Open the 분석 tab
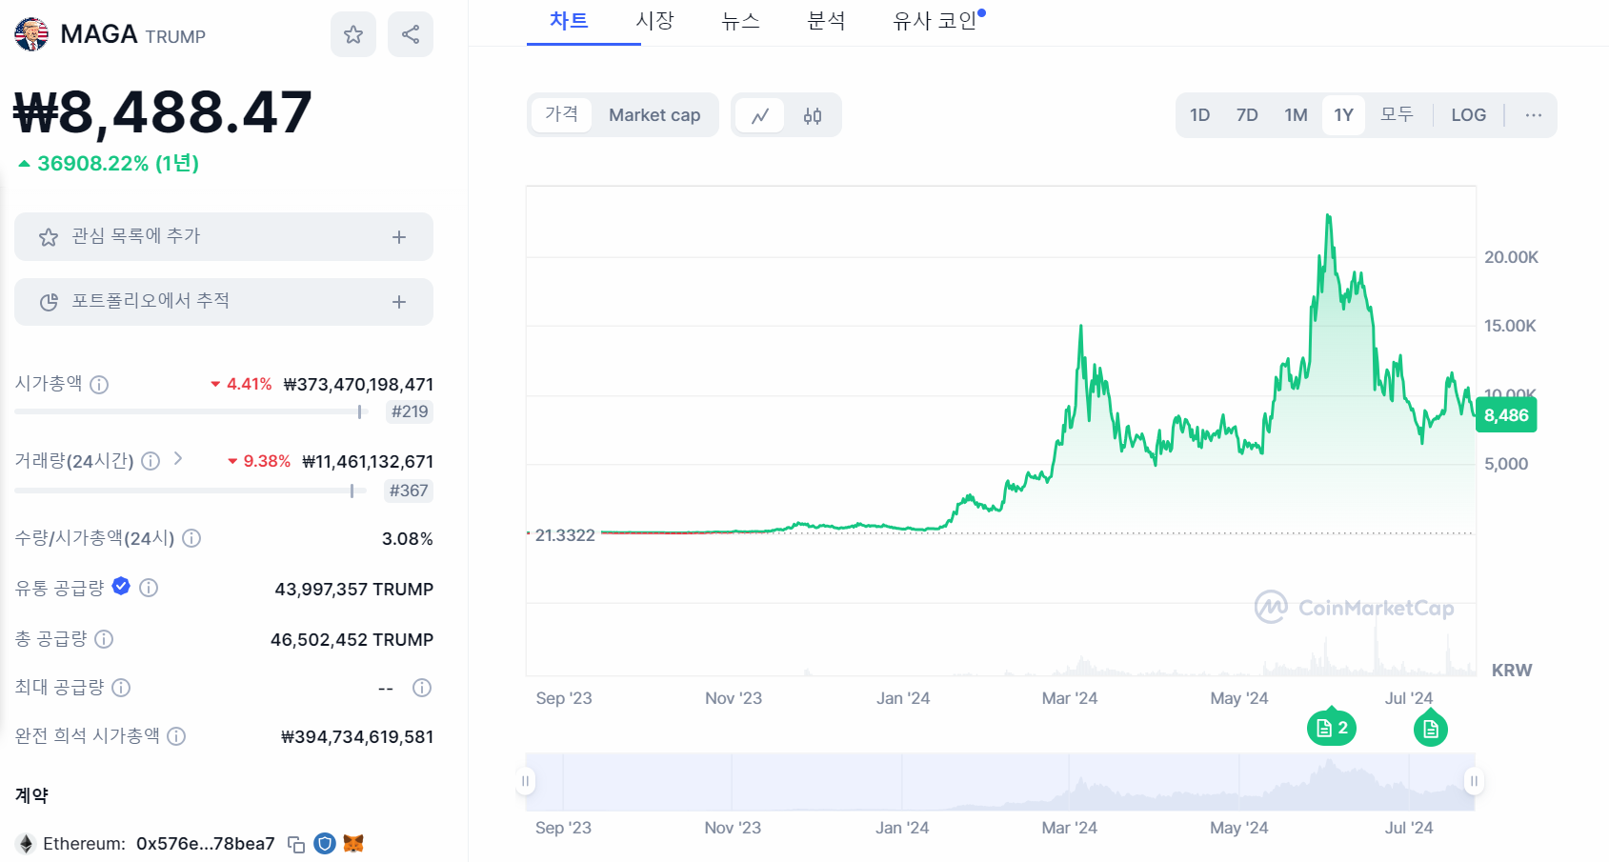The image size is (1609, 862). [x=826, y=21]
